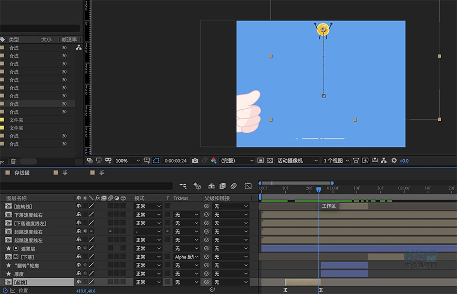Open grid and guide options icon
The height and width of the screenshot is (294, 457).
click(x=147, y=161)
